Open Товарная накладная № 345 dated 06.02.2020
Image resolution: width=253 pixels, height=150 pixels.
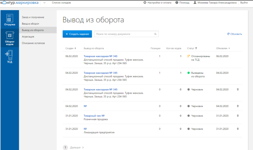coord(101,56)
